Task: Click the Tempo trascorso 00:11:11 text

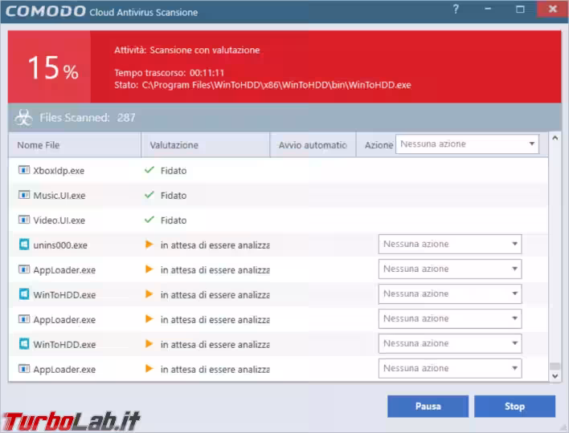Action: 169,73
